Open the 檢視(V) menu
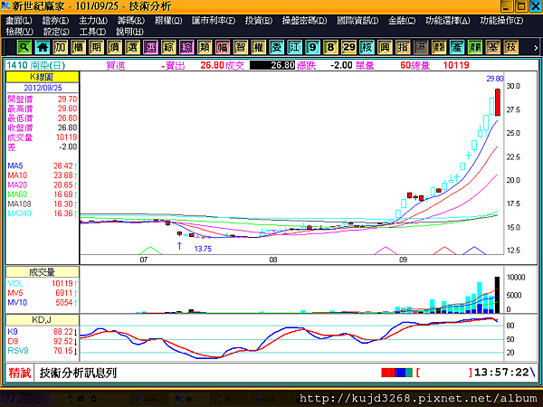Image resolution: width=543 pixels, height=407 pixels. [19, 32]
